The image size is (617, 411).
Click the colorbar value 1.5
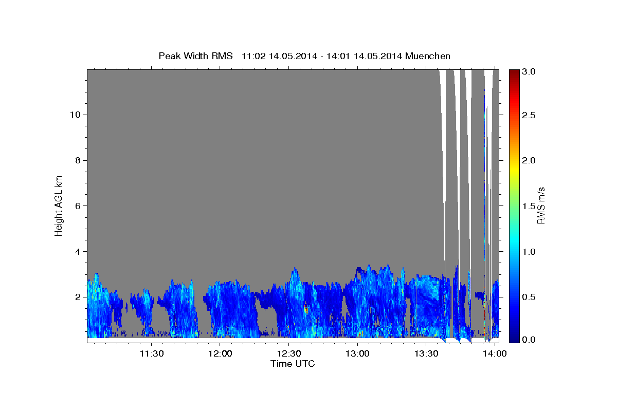(529, 206)
